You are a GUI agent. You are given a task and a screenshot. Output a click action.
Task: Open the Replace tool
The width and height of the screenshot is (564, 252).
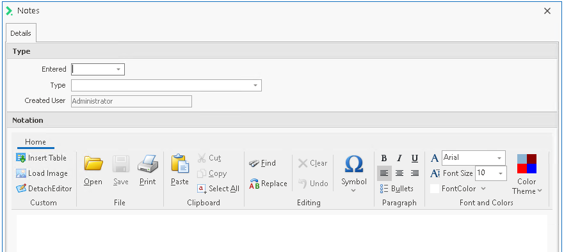[x=268, y=184]
